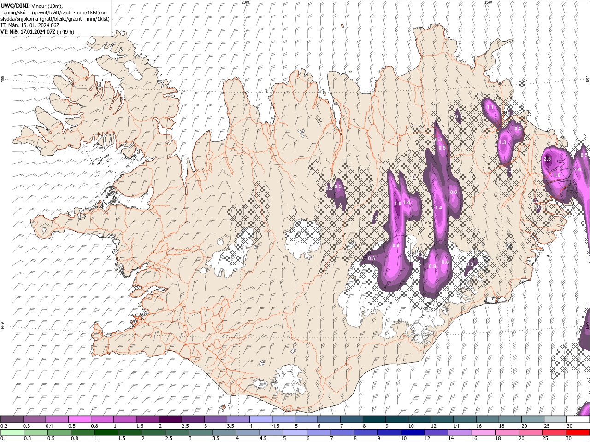Screen dimensions: 590x442
Task: Pick upper legend swatch between 0.2 and 0.3
Action: click(x=12, y=419)
